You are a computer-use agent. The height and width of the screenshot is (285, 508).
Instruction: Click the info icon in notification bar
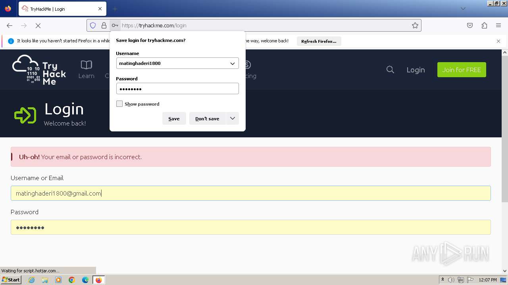click(11, 41)
